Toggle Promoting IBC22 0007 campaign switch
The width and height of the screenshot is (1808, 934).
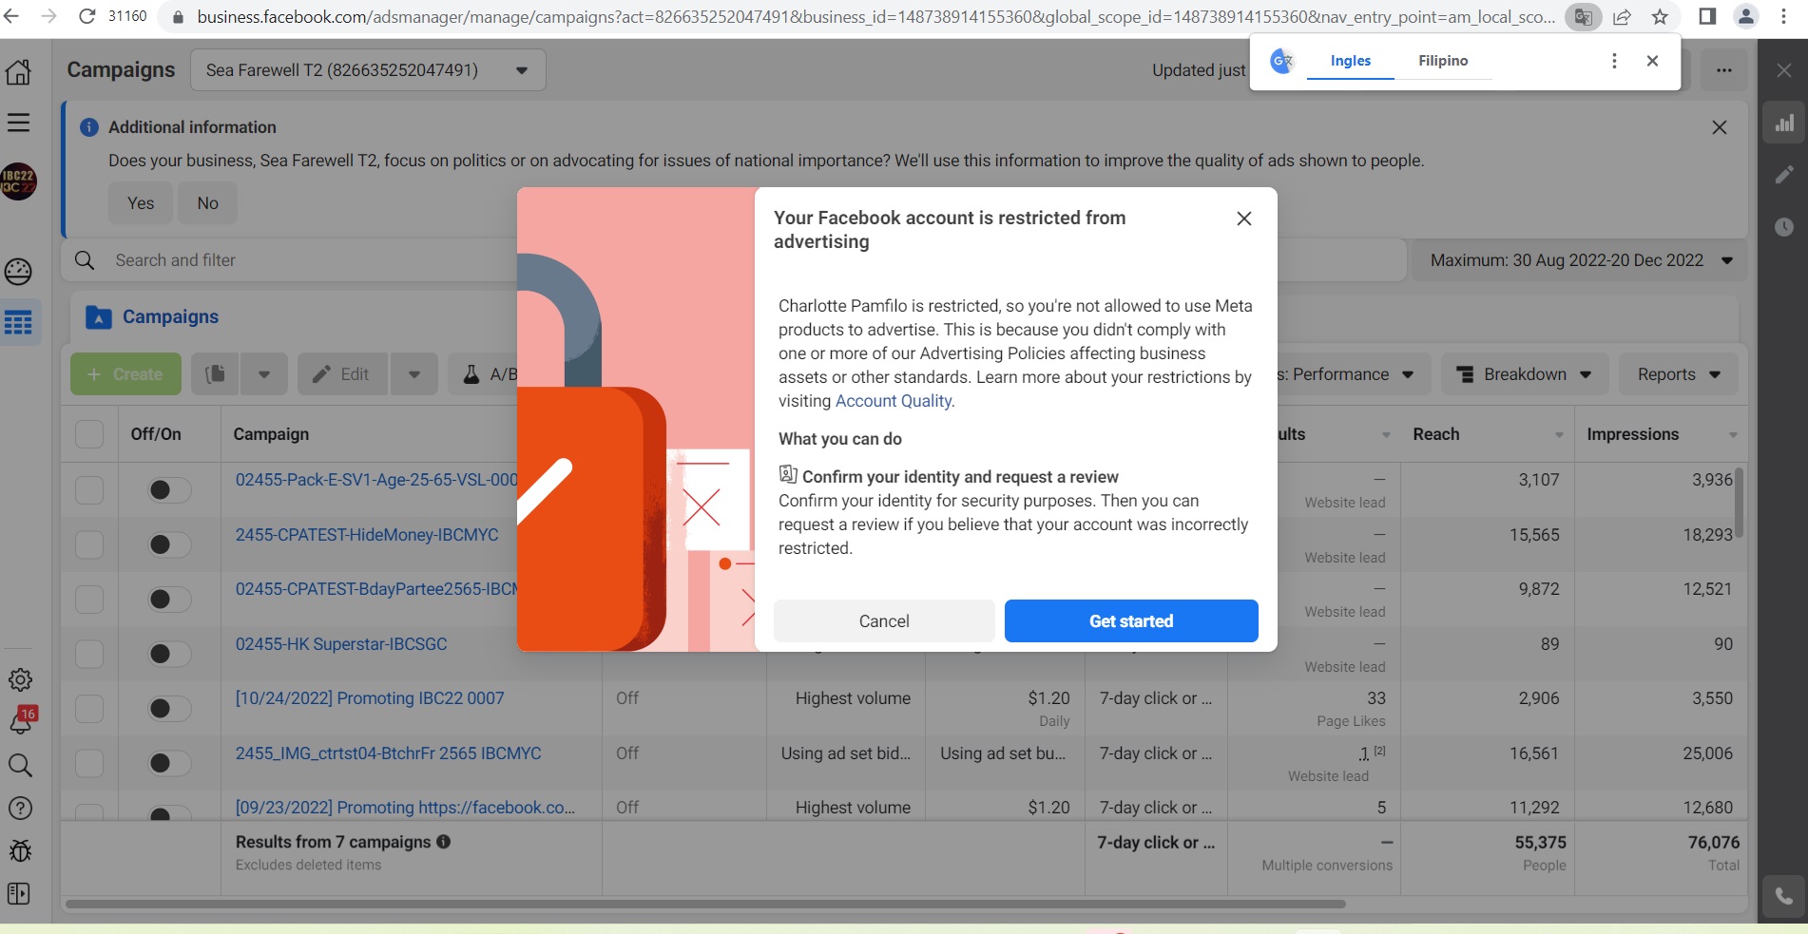(169, 709)
